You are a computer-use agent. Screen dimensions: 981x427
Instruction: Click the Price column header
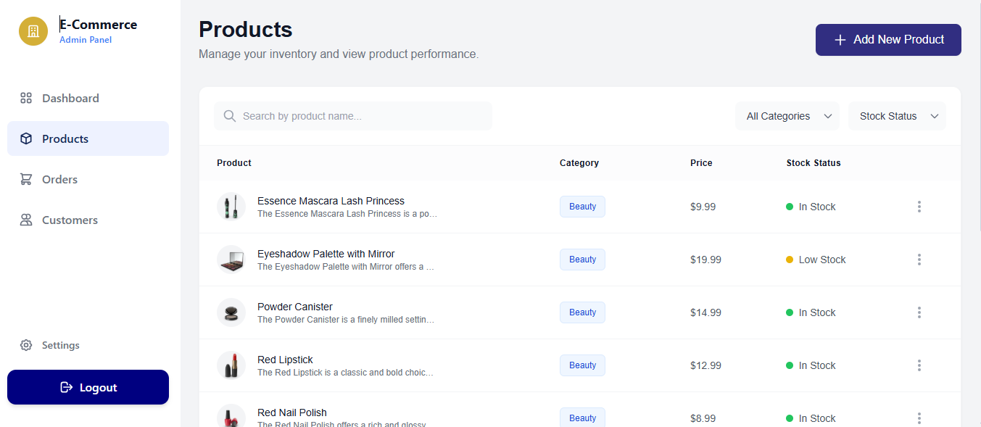click(701, 163)
